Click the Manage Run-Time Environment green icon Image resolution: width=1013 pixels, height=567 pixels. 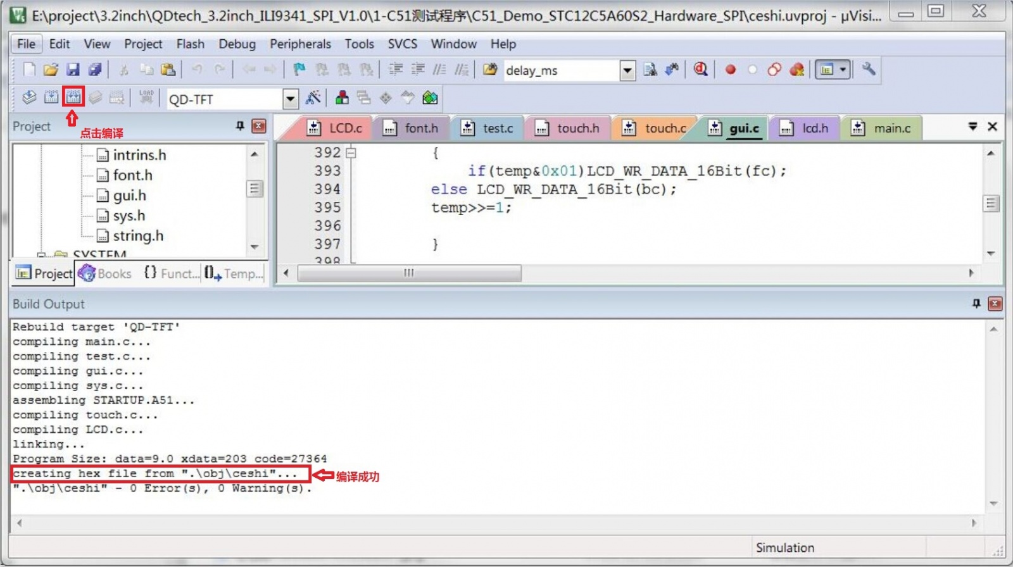pyautogui.click(x=430, y=97)
